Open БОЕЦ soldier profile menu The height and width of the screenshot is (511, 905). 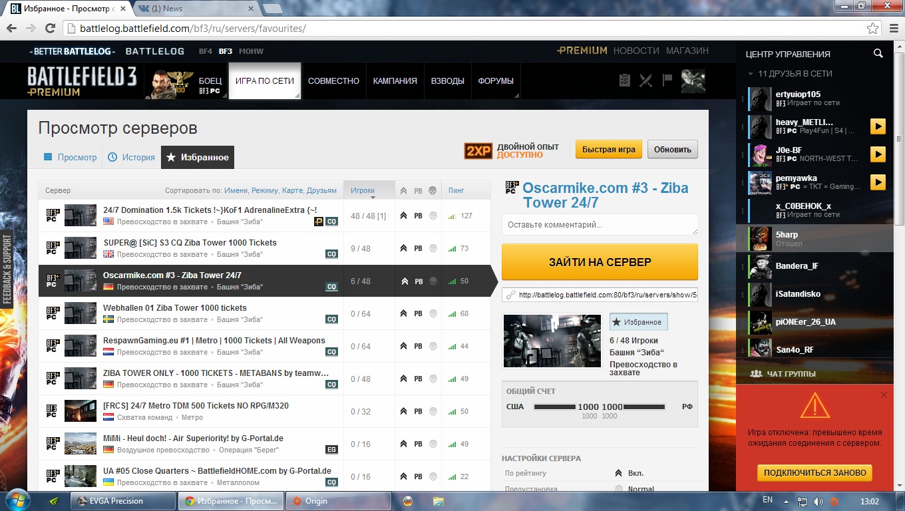coord(186,81)
